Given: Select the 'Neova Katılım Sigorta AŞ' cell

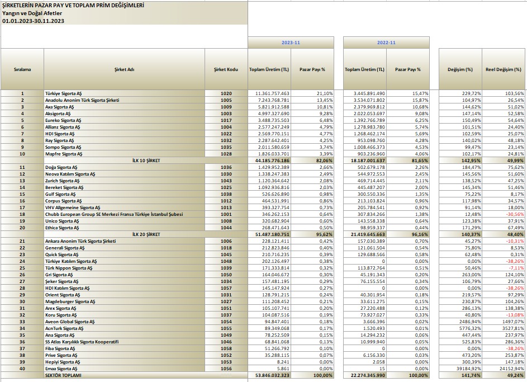Looking at the screenshot, I should tap(125, 174).
